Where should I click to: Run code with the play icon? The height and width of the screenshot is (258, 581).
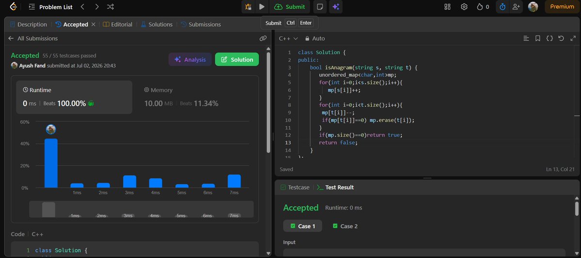pyautogui.click(x=262, y=7)
